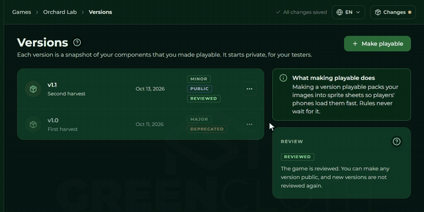This screenshot has width=424, height=212.
Task: Click the REVIEWED badge in v1.1 row
Action: tap(204, 98)
